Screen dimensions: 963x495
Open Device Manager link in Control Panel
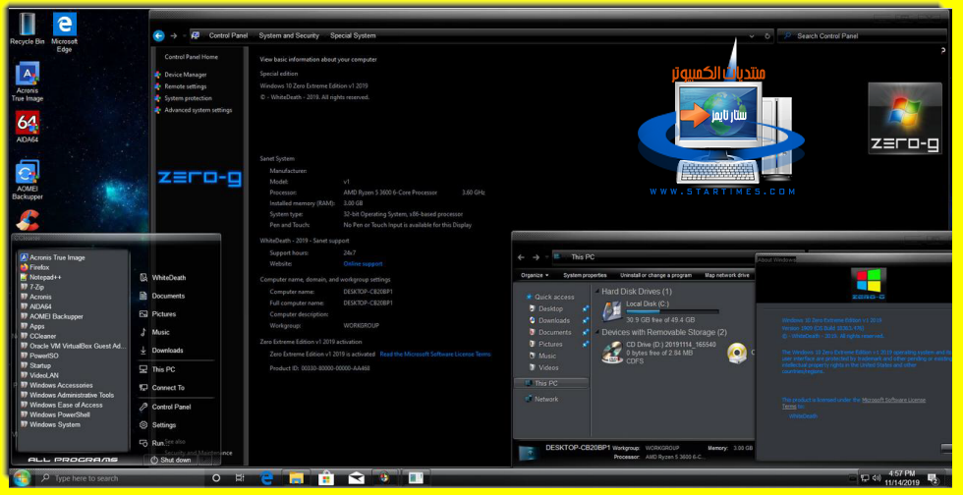(x=186, y=75)
